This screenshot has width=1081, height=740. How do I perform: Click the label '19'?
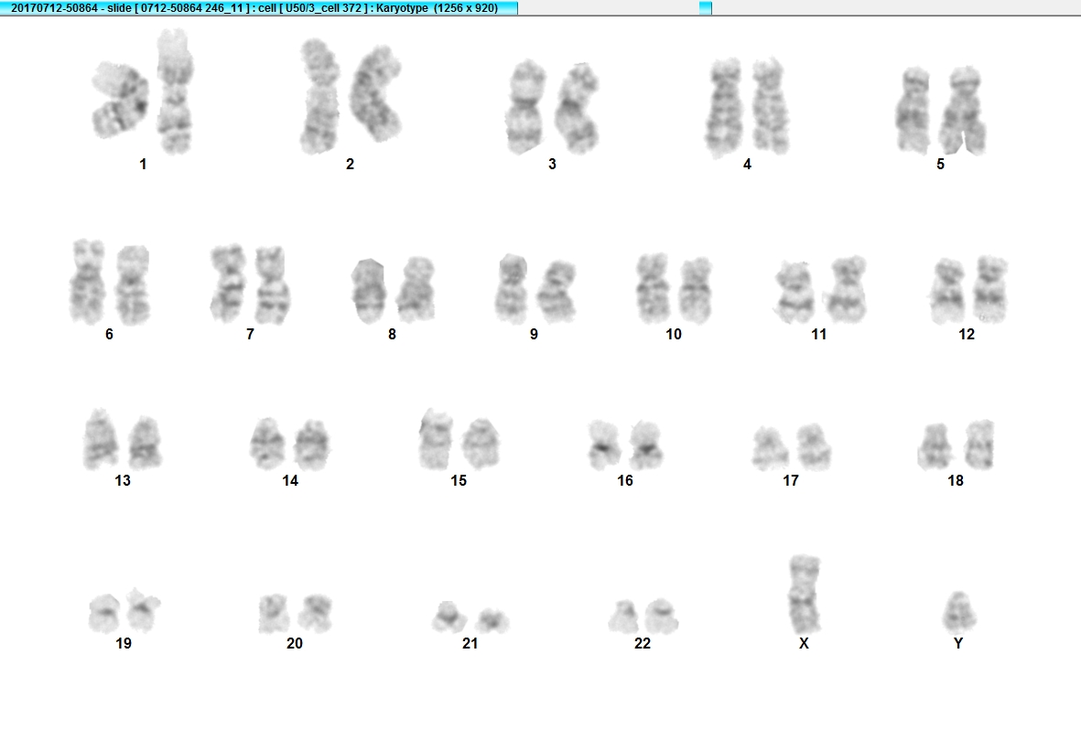[124, 643]
